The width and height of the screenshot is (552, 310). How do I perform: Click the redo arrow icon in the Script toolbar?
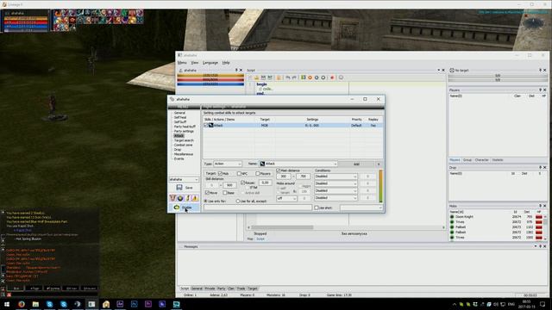pyautogui.click(x=294, y=77)
